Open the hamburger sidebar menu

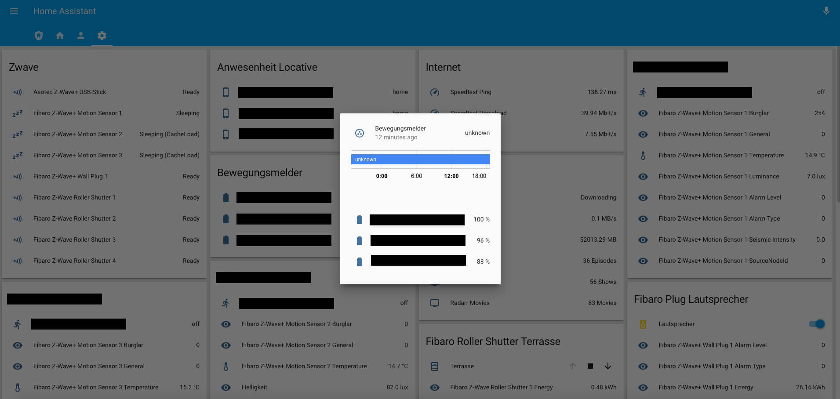(14, 11)
